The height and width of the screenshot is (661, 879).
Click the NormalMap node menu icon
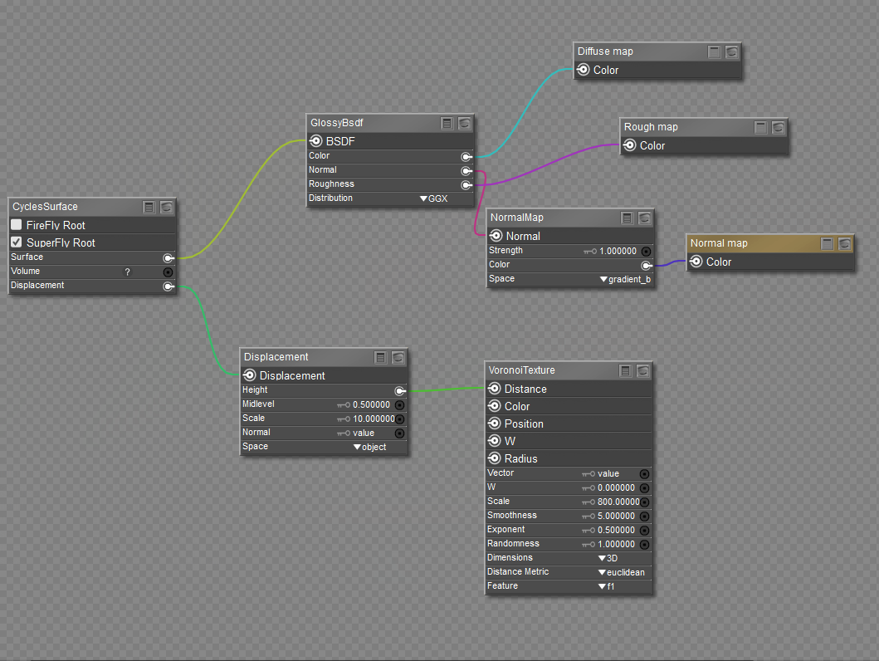pyautogui.click(x=627, y=218)
